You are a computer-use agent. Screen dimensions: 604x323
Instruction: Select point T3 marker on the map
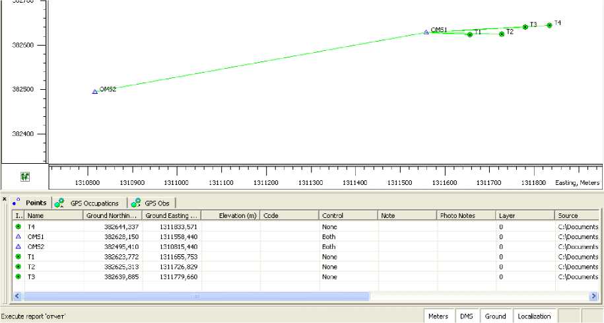[x=525, y=27]
